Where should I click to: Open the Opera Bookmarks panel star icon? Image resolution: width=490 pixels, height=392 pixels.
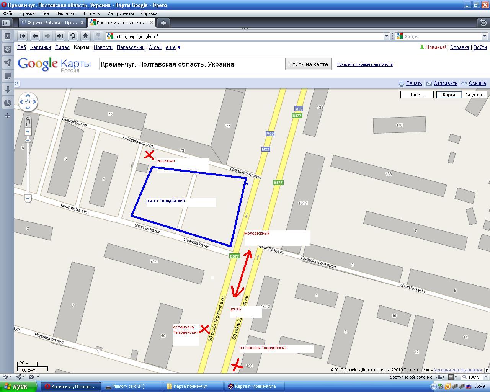point(7,36)
